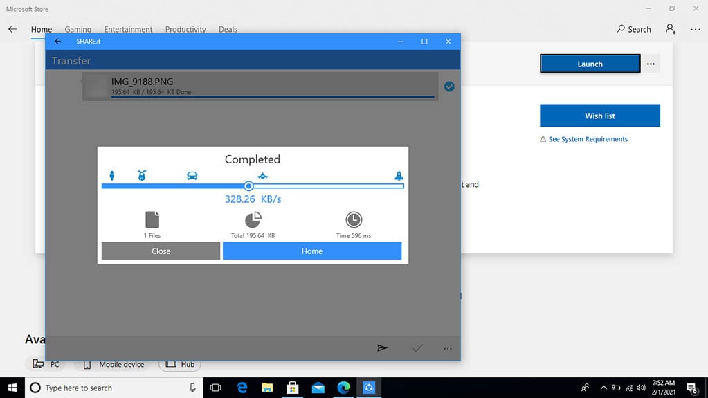Click the Wi-Fi network tray icon
The height and width of the screenshot is (398, 708).
(629, 388)
